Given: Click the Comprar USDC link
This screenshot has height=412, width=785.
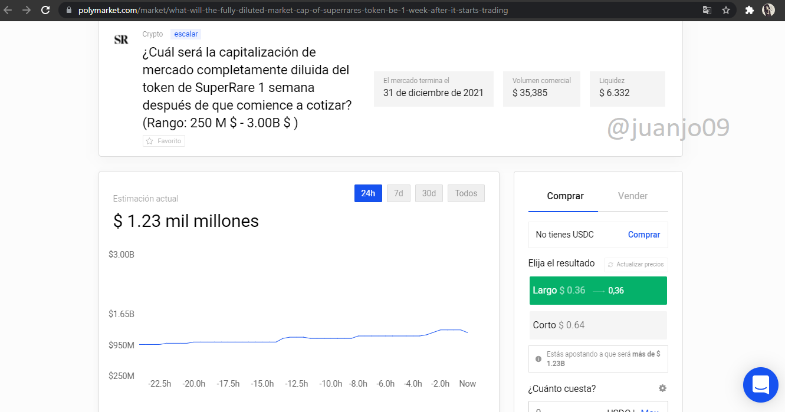Looking at the screenshot, I should pyautogui.click(x=644, y=235).
